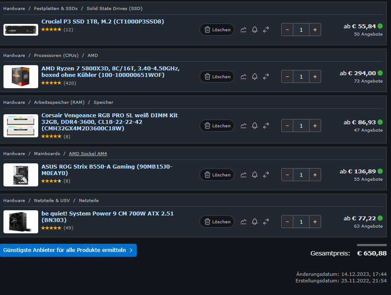Click quantity field for Corsair Vengeance RAM
This screenshot has height=295, width=391.
pyautogui.click(x=301, y=126)
